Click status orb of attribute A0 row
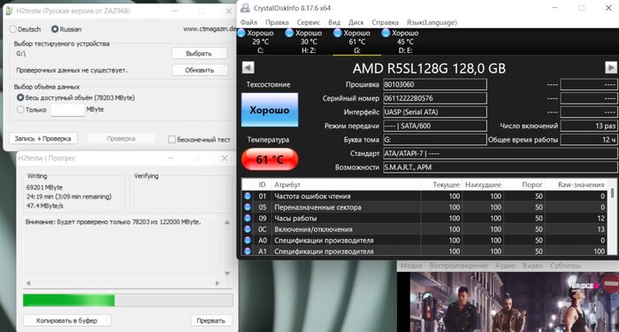This screenshot has width=619, height=332. (x=248, y=240)
